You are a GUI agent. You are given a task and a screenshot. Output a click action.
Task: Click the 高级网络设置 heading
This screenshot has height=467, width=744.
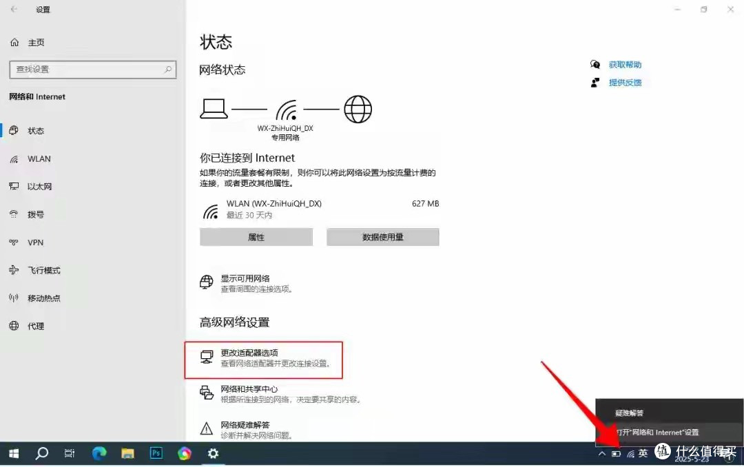pyautogui.click(x=234, y=322)
